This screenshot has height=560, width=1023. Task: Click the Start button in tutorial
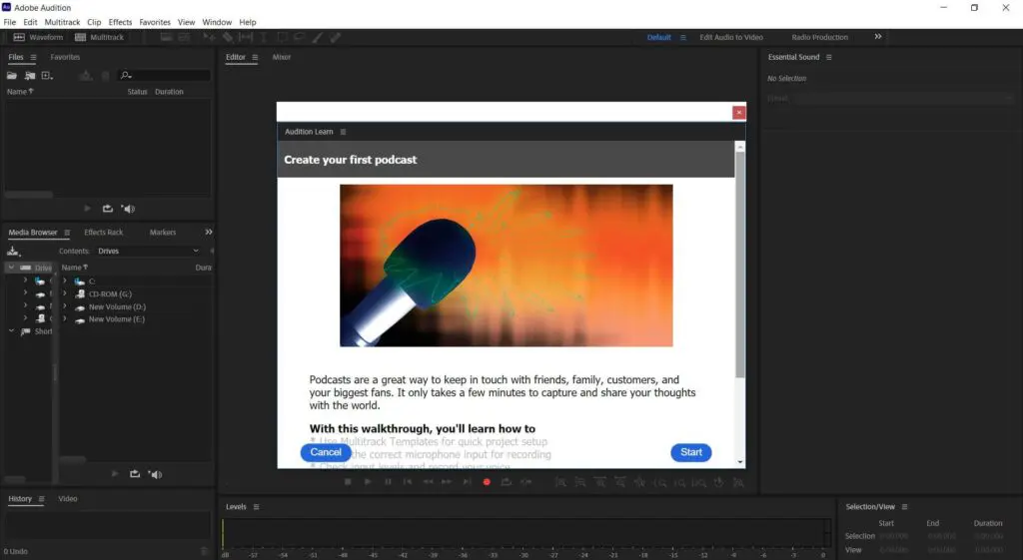[691, 452]
